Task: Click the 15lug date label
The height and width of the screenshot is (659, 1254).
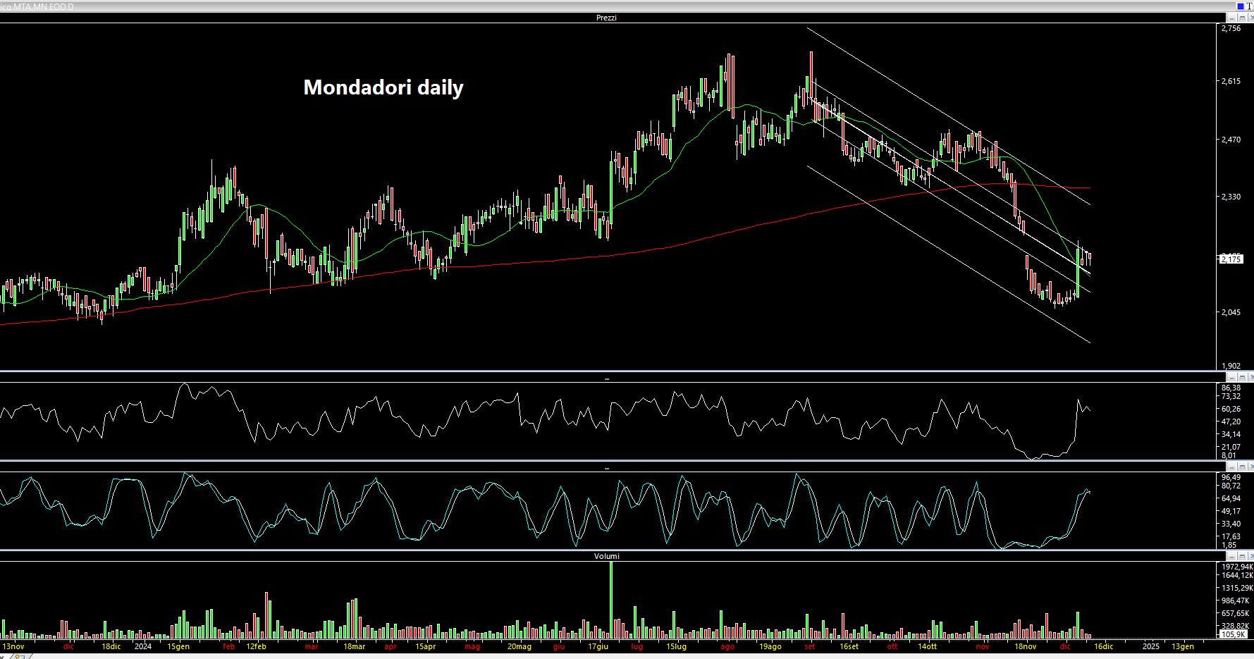Action: pyautogui.click(x=676, y=646)
